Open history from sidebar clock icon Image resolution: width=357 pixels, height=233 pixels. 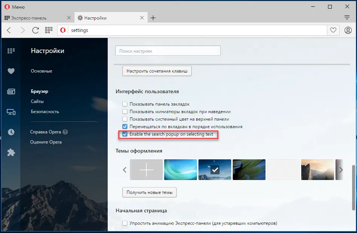click(11, 132)
